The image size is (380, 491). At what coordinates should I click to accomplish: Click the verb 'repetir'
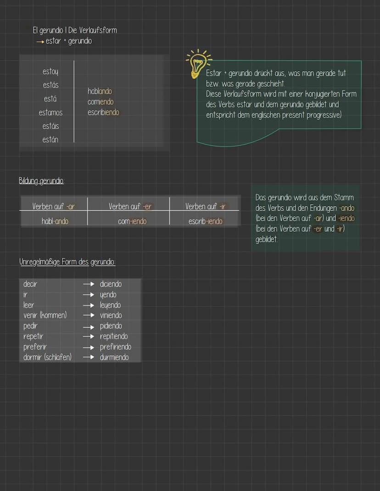(x=33, y=336)
